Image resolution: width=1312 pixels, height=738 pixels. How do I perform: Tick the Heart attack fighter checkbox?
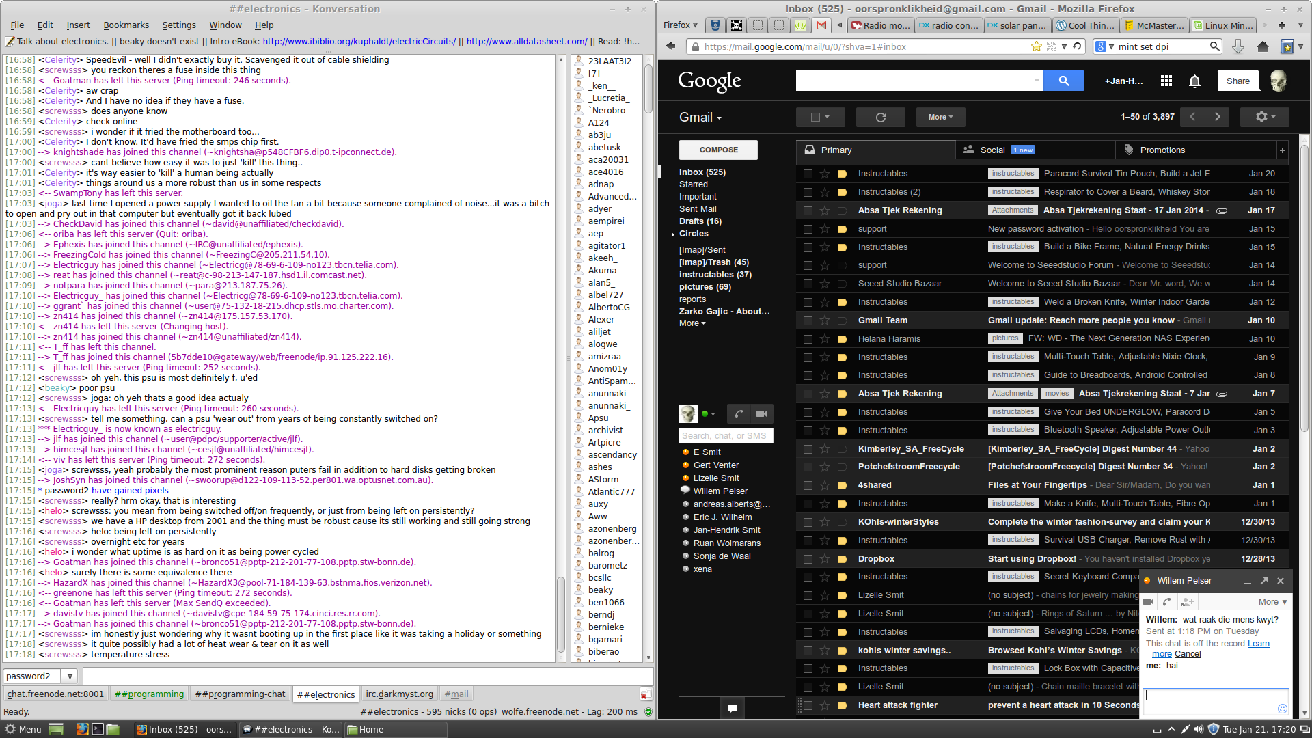coord(808,705)
